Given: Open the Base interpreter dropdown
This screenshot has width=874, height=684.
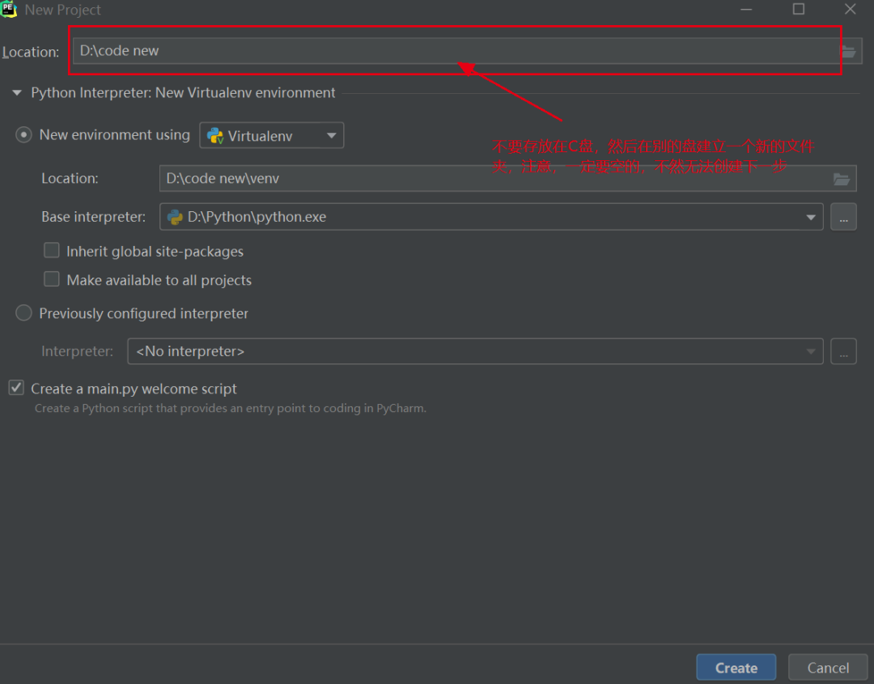Looking at the screenshot, I should [x=491, y=217].
